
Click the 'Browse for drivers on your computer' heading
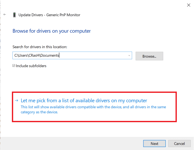pos(52,31)
